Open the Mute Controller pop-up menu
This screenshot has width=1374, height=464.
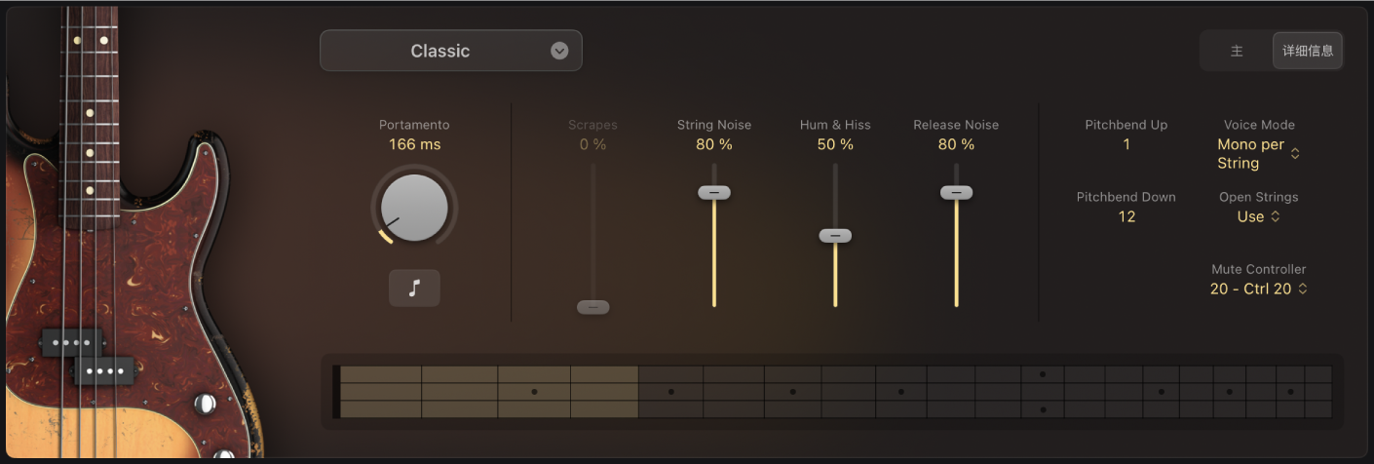1258,289
